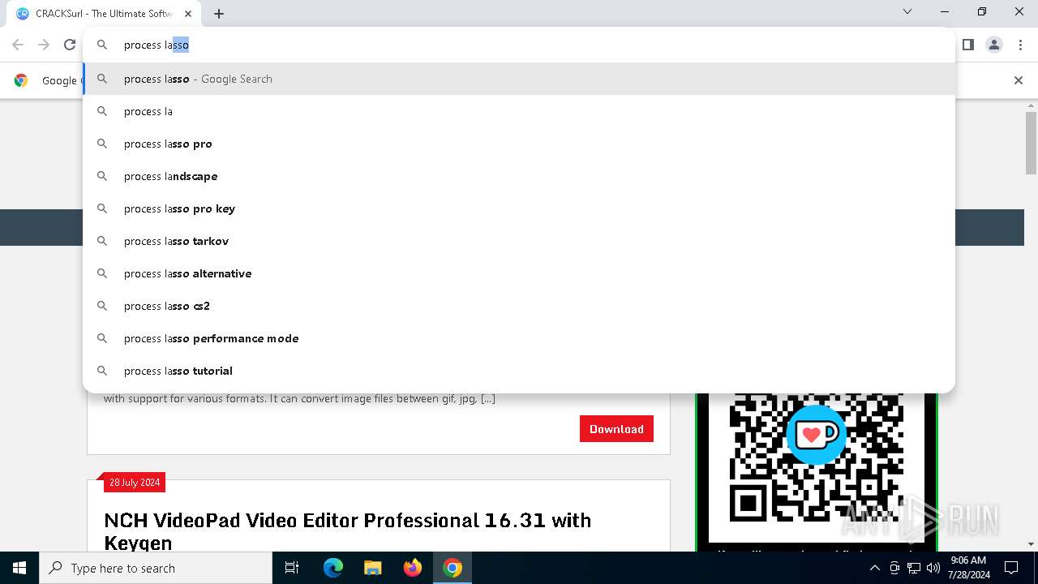Close the CRACKSurl tab

188,13
